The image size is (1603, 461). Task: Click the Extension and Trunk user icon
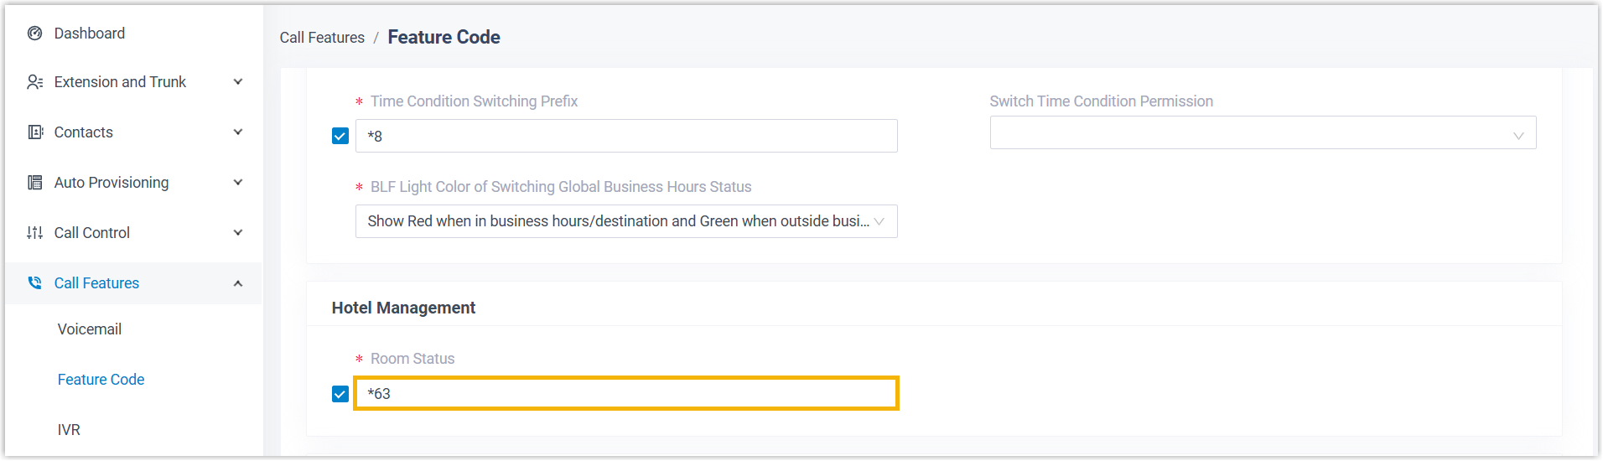(x=34, y=82)
